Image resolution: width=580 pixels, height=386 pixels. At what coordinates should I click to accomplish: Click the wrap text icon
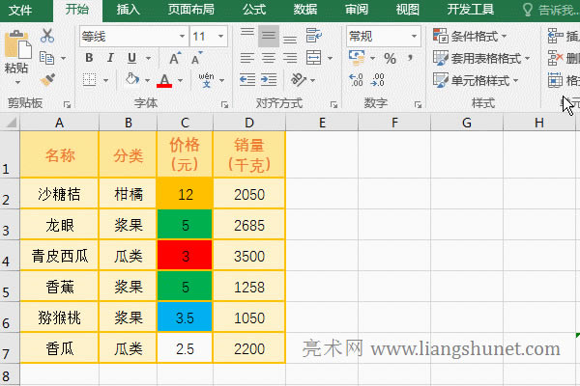tap(314, 37)
